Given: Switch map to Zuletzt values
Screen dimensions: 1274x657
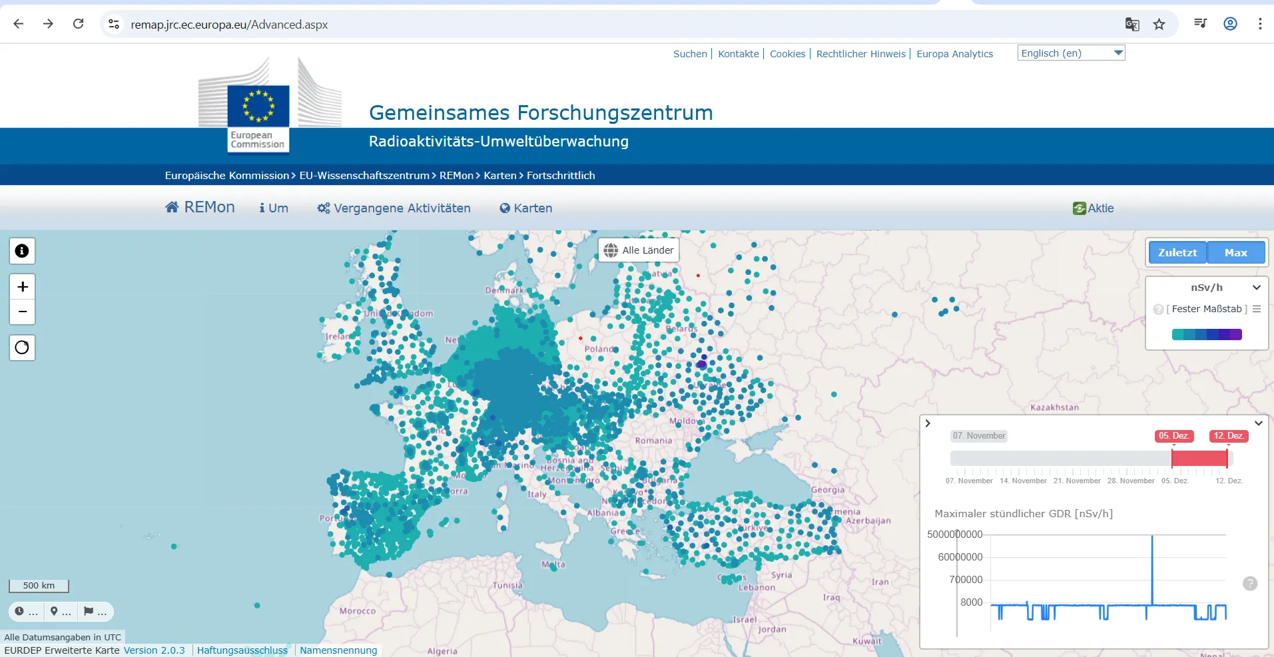Looking at the screenshot, I should 1177,253.
